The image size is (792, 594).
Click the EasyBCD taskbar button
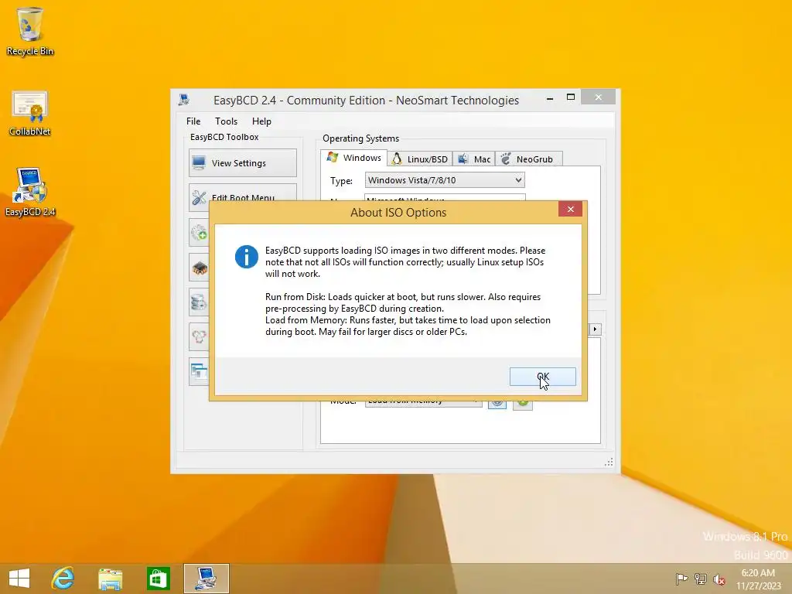click(206, 579)
